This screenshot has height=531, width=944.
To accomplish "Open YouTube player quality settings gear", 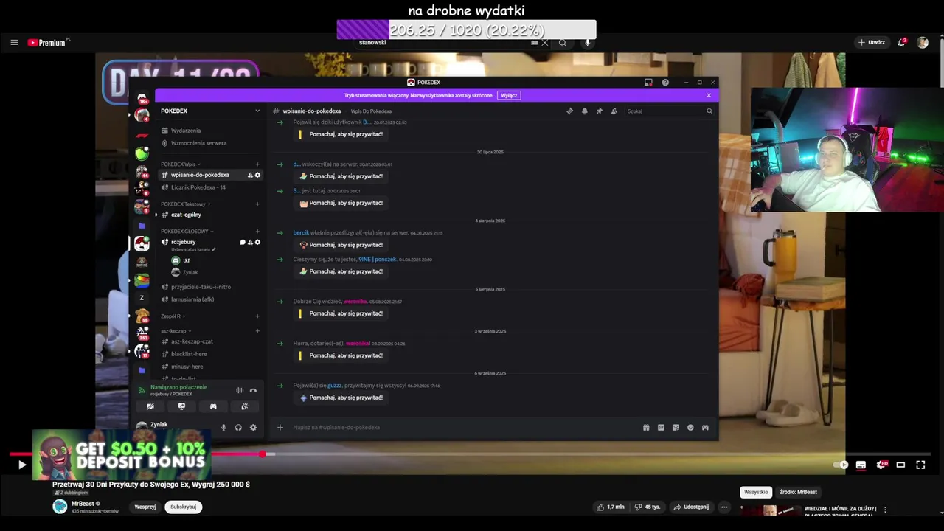I will pos(881,465).
